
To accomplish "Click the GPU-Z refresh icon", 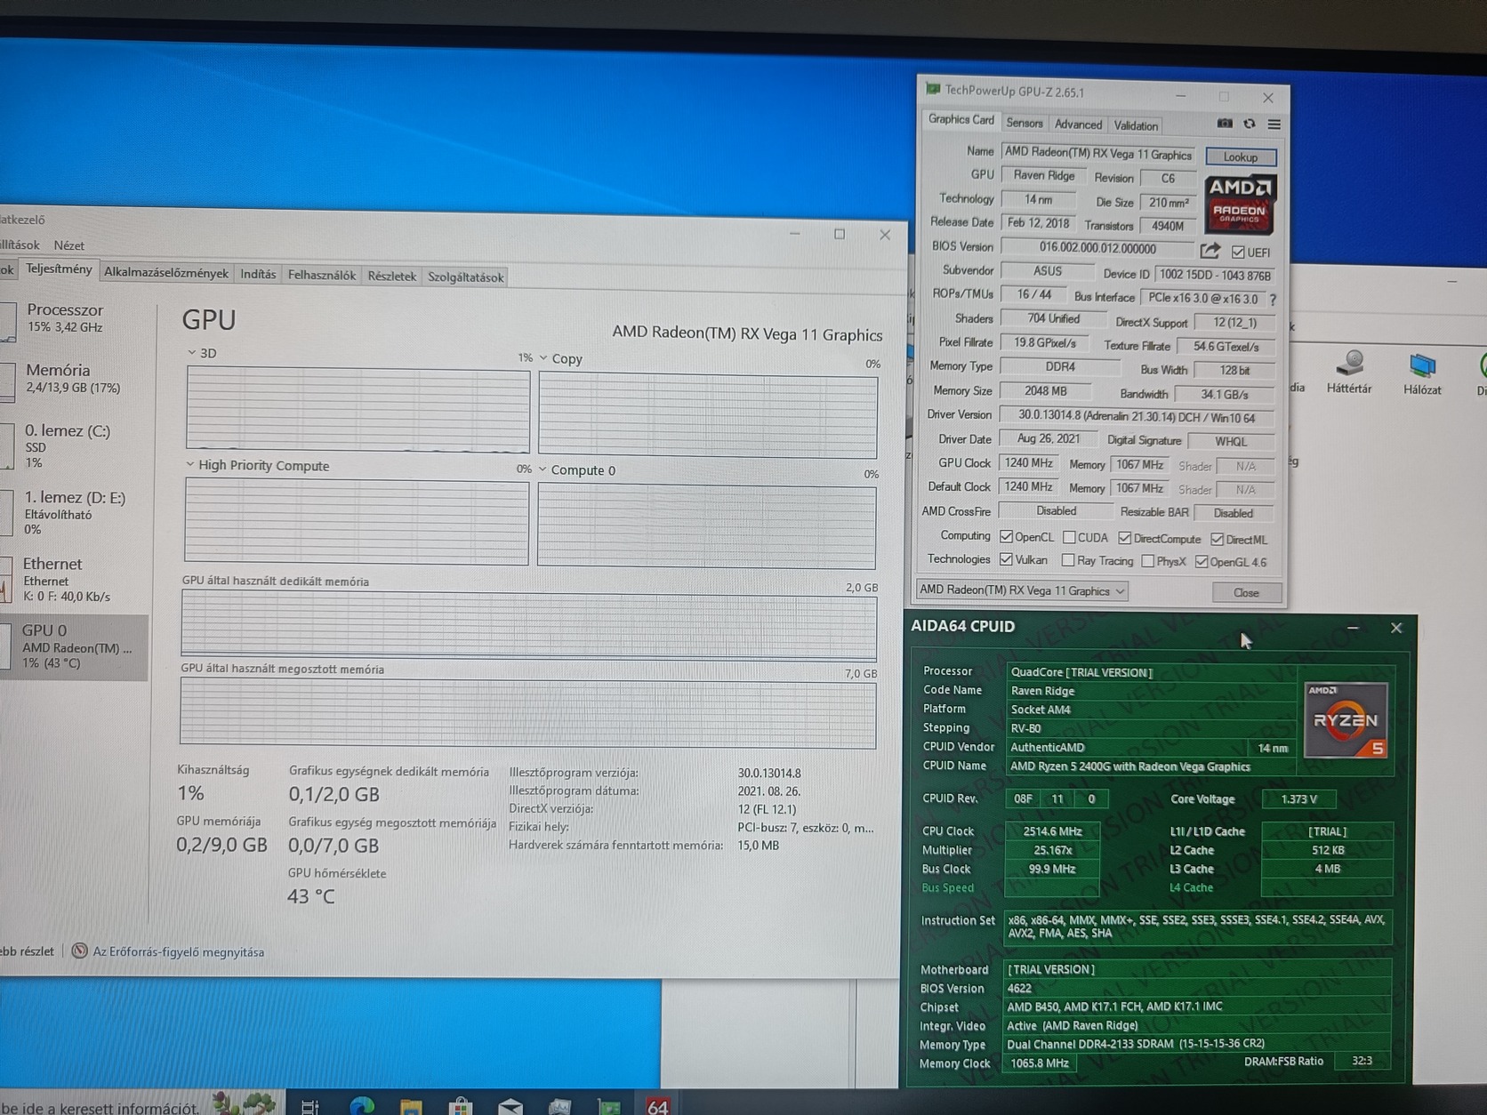I will pos(1250,124).
